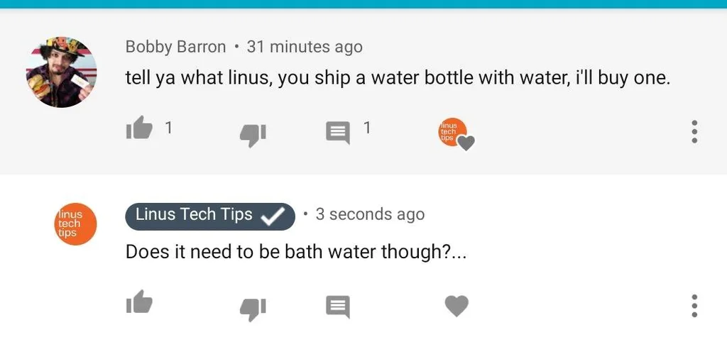Image resolution: width=727 pixels, height=347 pixels.
Task: Visit Bobby Barron's channel via his name
Action: (175, 47)
